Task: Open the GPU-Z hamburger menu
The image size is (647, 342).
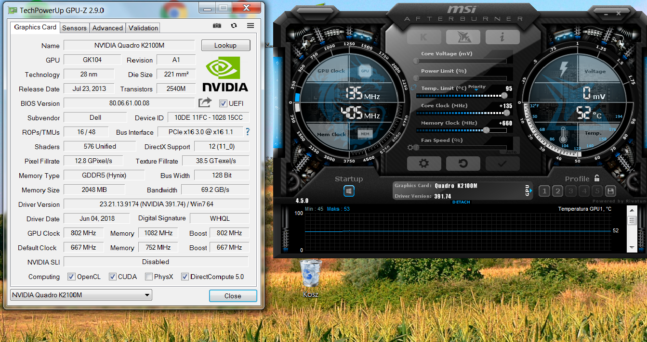Action: click(x=251, y=25)
